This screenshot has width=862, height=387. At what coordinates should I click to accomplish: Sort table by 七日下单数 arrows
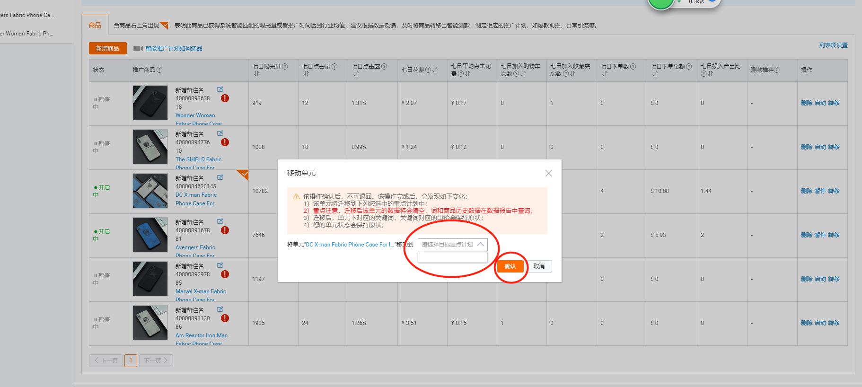pos(605,74)
